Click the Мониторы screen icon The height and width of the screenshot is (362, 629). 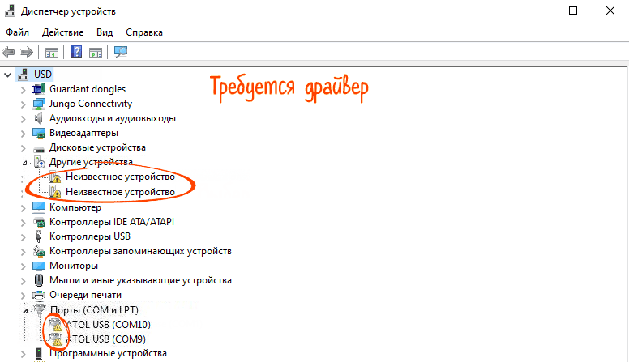pos(39,266)
